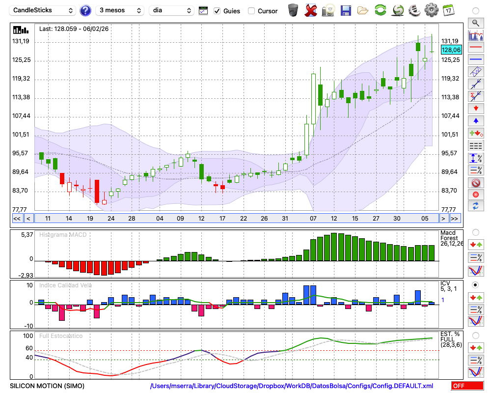This screenshot has width=491, height=393.
Task: Click the red down arrow marker tool
Action: tap(475, 108)
